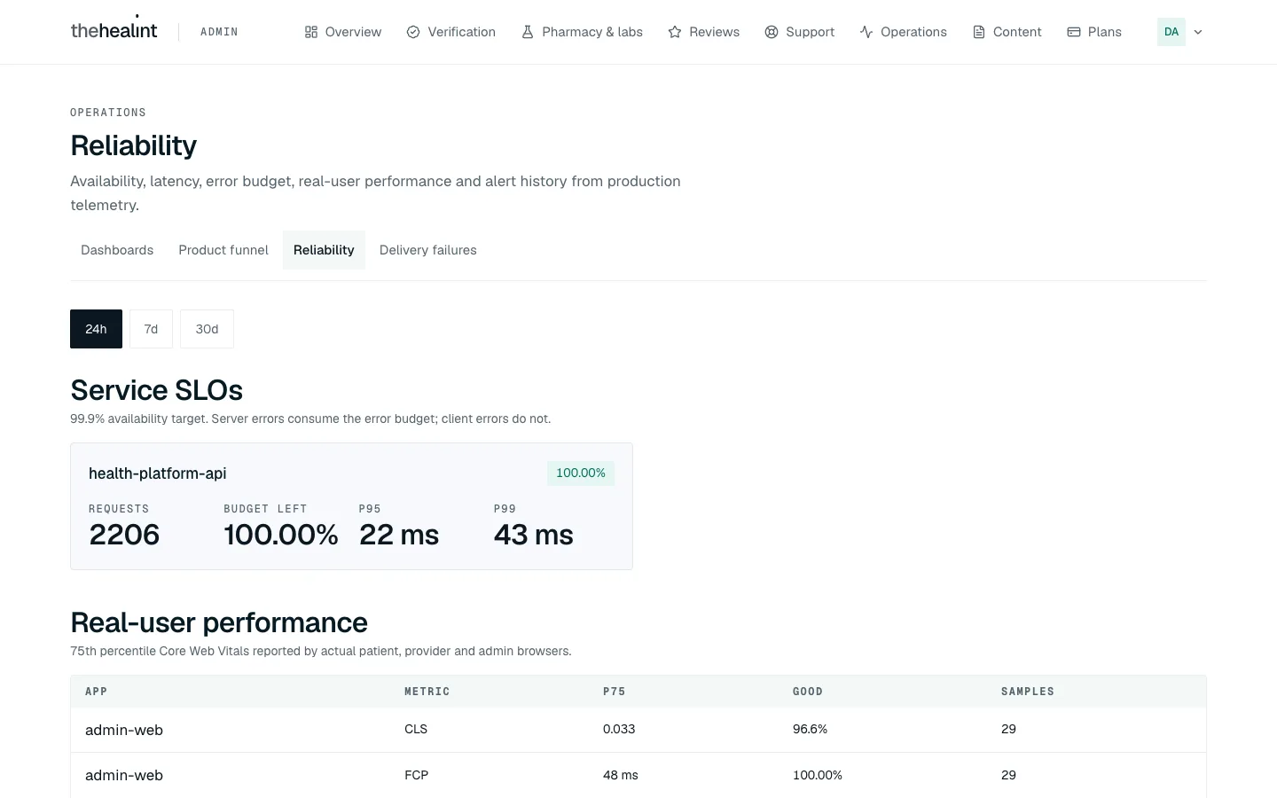Click the ADMIN label beside the logo
Screen dimensions: 1277x798
pos(219,32)
